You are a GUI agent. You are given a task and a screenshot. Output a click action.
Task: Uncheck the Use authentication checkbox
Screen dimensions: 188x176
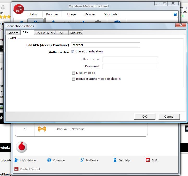pos(73,52)
